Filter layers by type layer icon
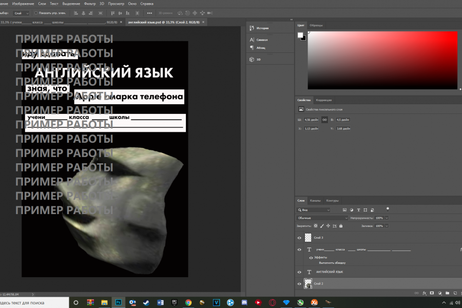 tap(358, 210)
